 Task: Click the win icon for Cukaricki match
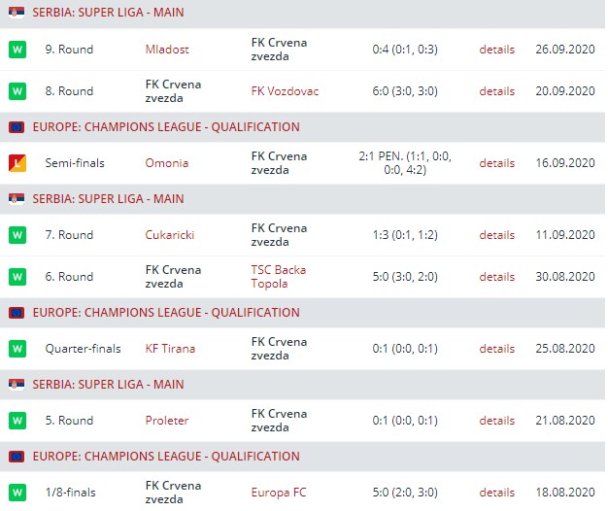pyautogui.click(x=17, y=235)
